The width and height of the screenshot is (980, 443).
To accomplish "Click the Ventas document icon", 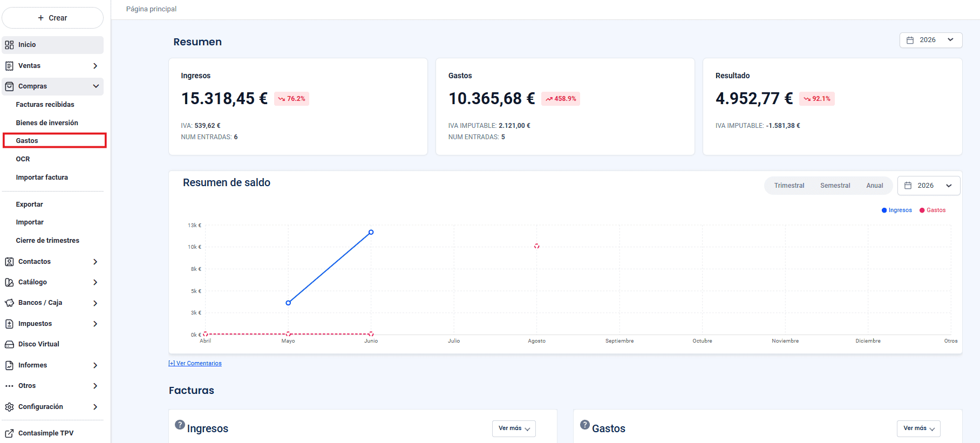I will pos(9,66).
